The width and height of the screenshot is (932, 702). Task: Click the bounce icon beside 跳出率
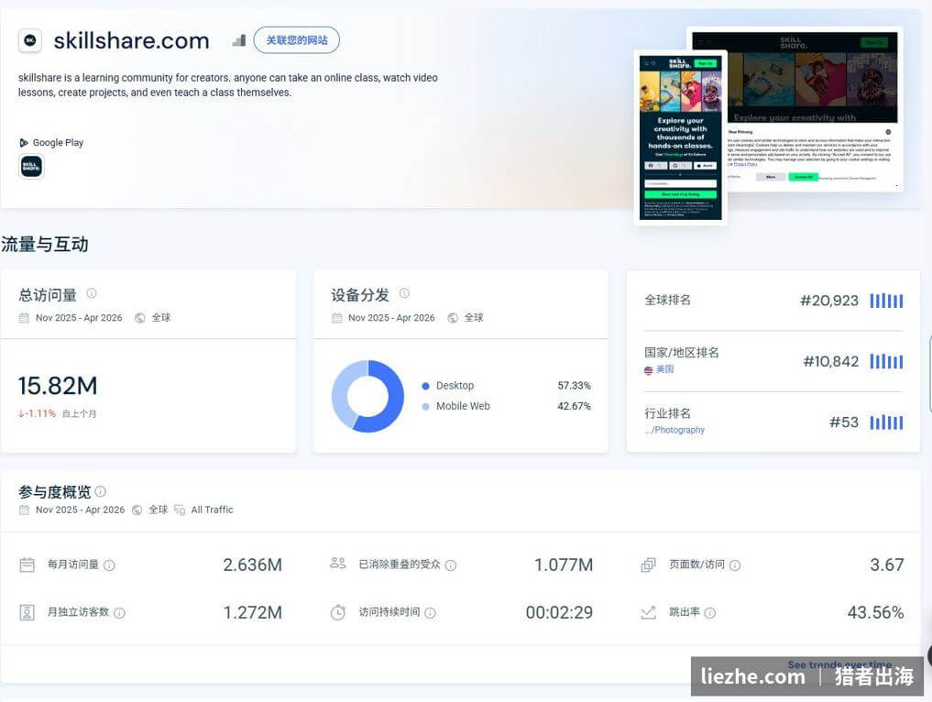point(649,612)
